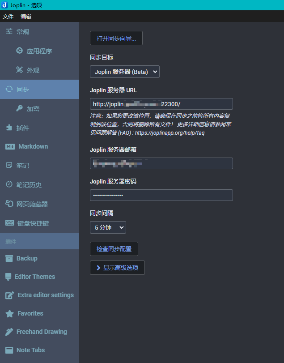Select the 网页剪藏器 web clipper section
Viewport: 284px width, 363px height.
coord(39,204)
